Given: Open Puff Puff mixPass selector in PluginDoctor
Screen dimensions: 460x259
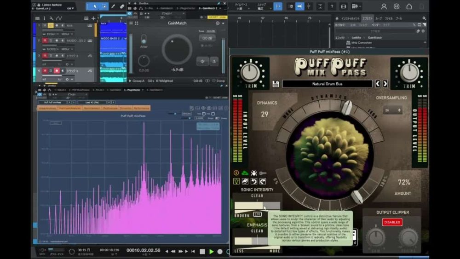Looking at the screenshot, I should 53,103.
